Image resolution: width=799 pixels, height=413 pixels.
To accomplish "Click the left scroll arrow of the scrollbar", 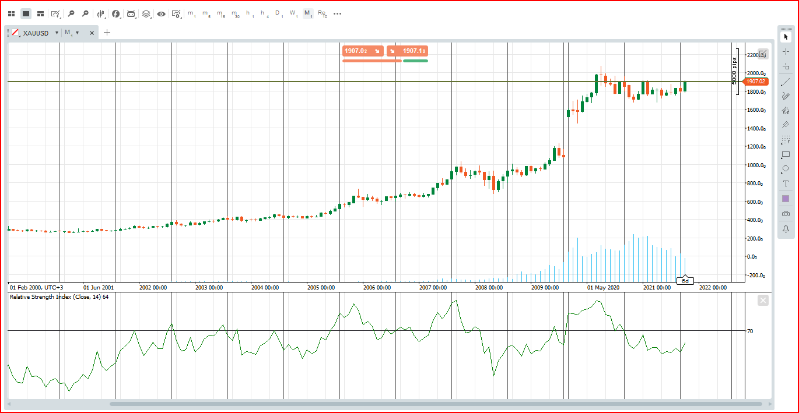I will tap(8, 404).
